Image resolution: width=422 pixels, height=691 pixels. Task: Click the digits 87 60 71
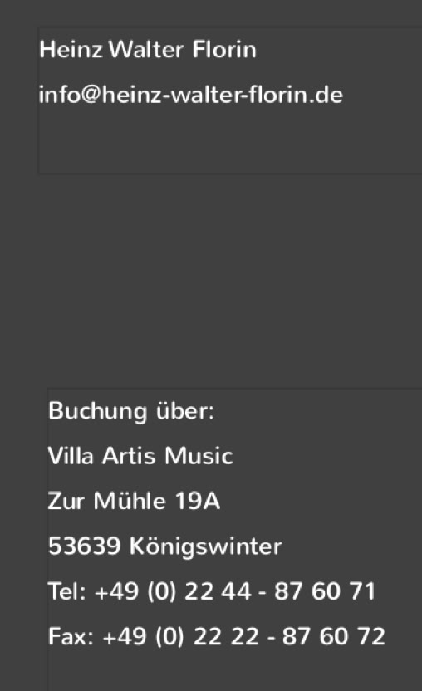(325, 591)
